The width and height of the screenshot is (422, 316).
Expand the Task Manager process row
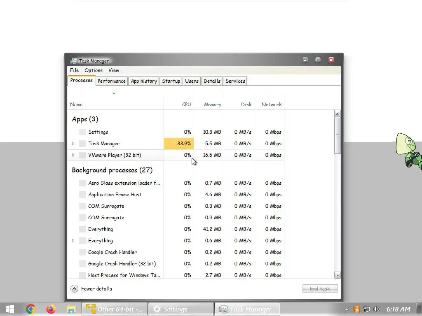tap(73, 144)
